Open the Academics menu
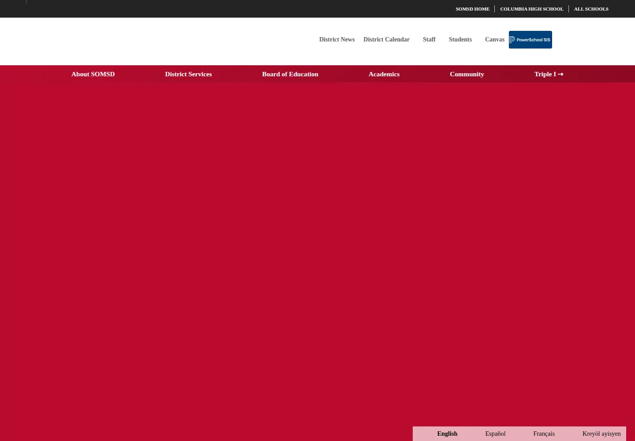Image resolution: width=635 pixels, height=441 pixels. [x=384, y=74]
